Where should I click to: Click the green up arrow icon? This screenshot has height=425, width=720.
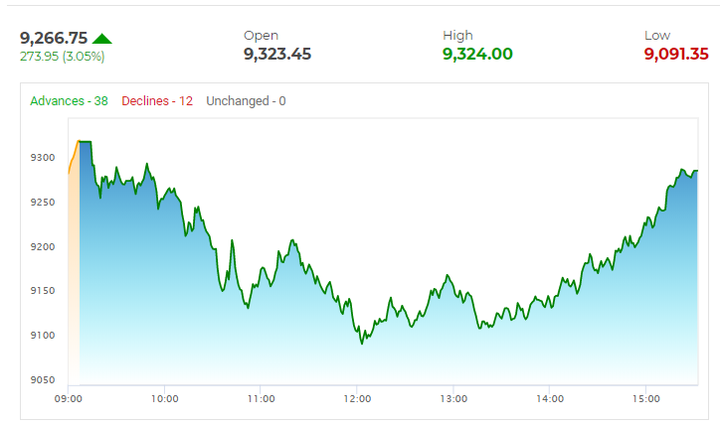point(102,39)
